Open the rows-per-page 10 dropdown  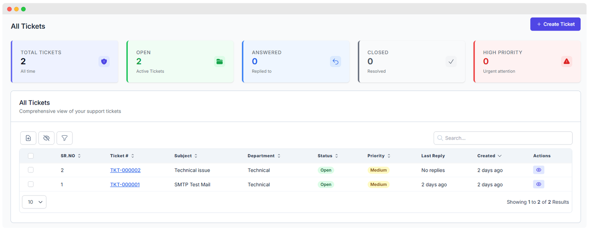coord(34,202)
